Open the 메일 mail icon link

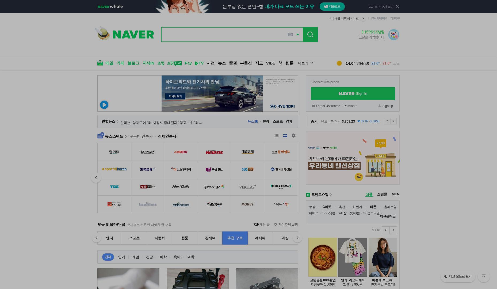click(100, 63)
